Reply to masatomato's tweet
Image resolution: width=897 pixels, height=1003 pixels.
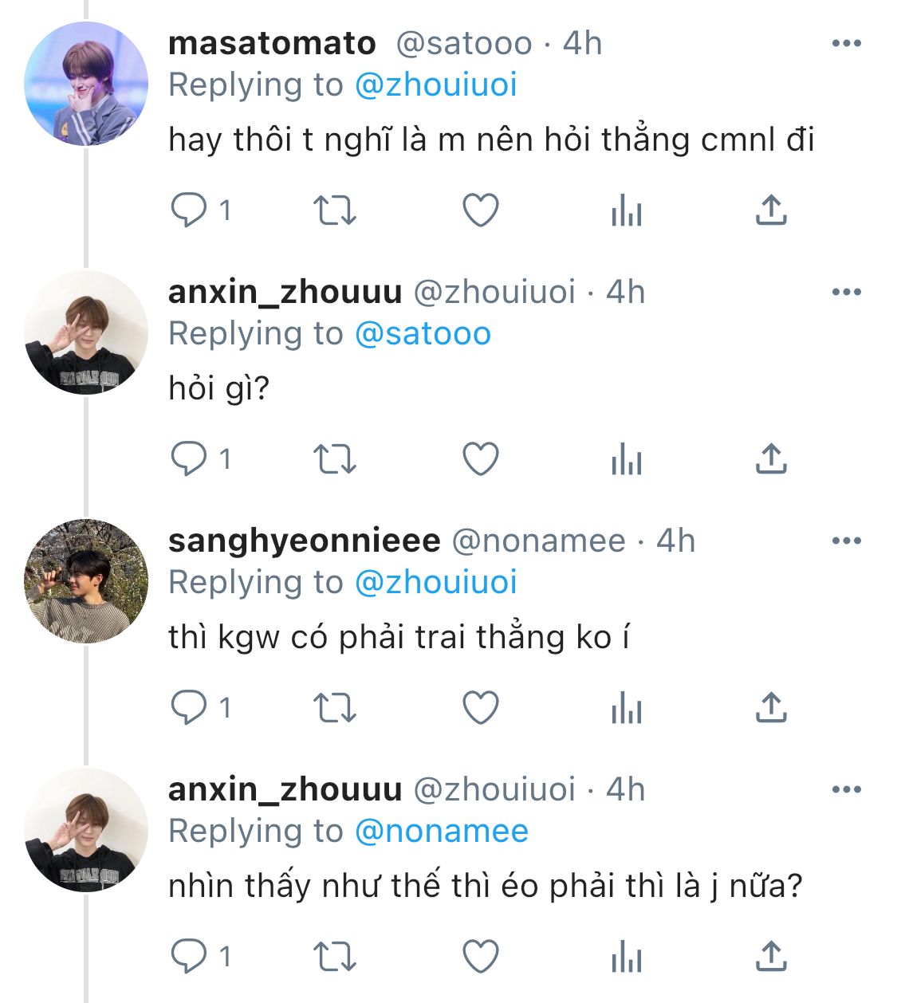(x=189, y=210)
